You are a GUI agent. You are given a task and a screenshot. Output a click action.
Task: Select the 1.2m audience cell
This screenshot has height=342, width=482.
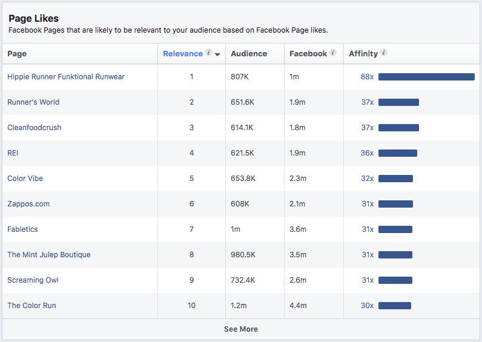(x=239, y=306)
